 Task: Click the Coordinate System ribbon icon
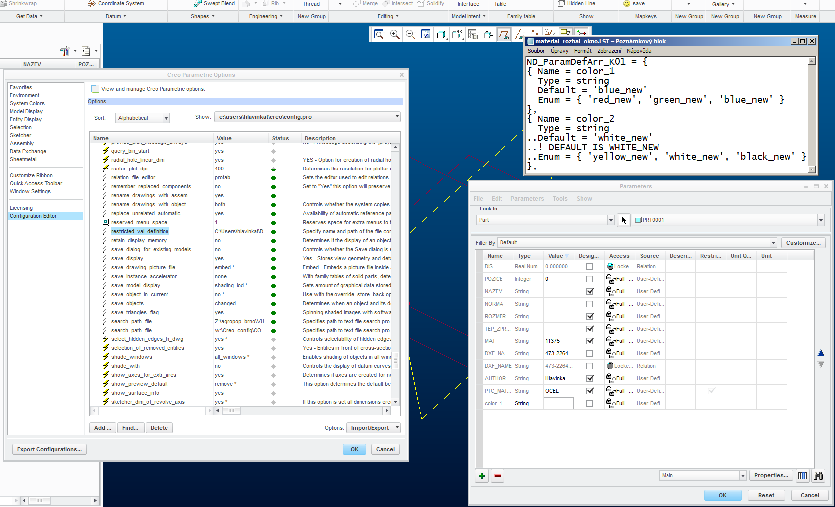coord(92,4)
